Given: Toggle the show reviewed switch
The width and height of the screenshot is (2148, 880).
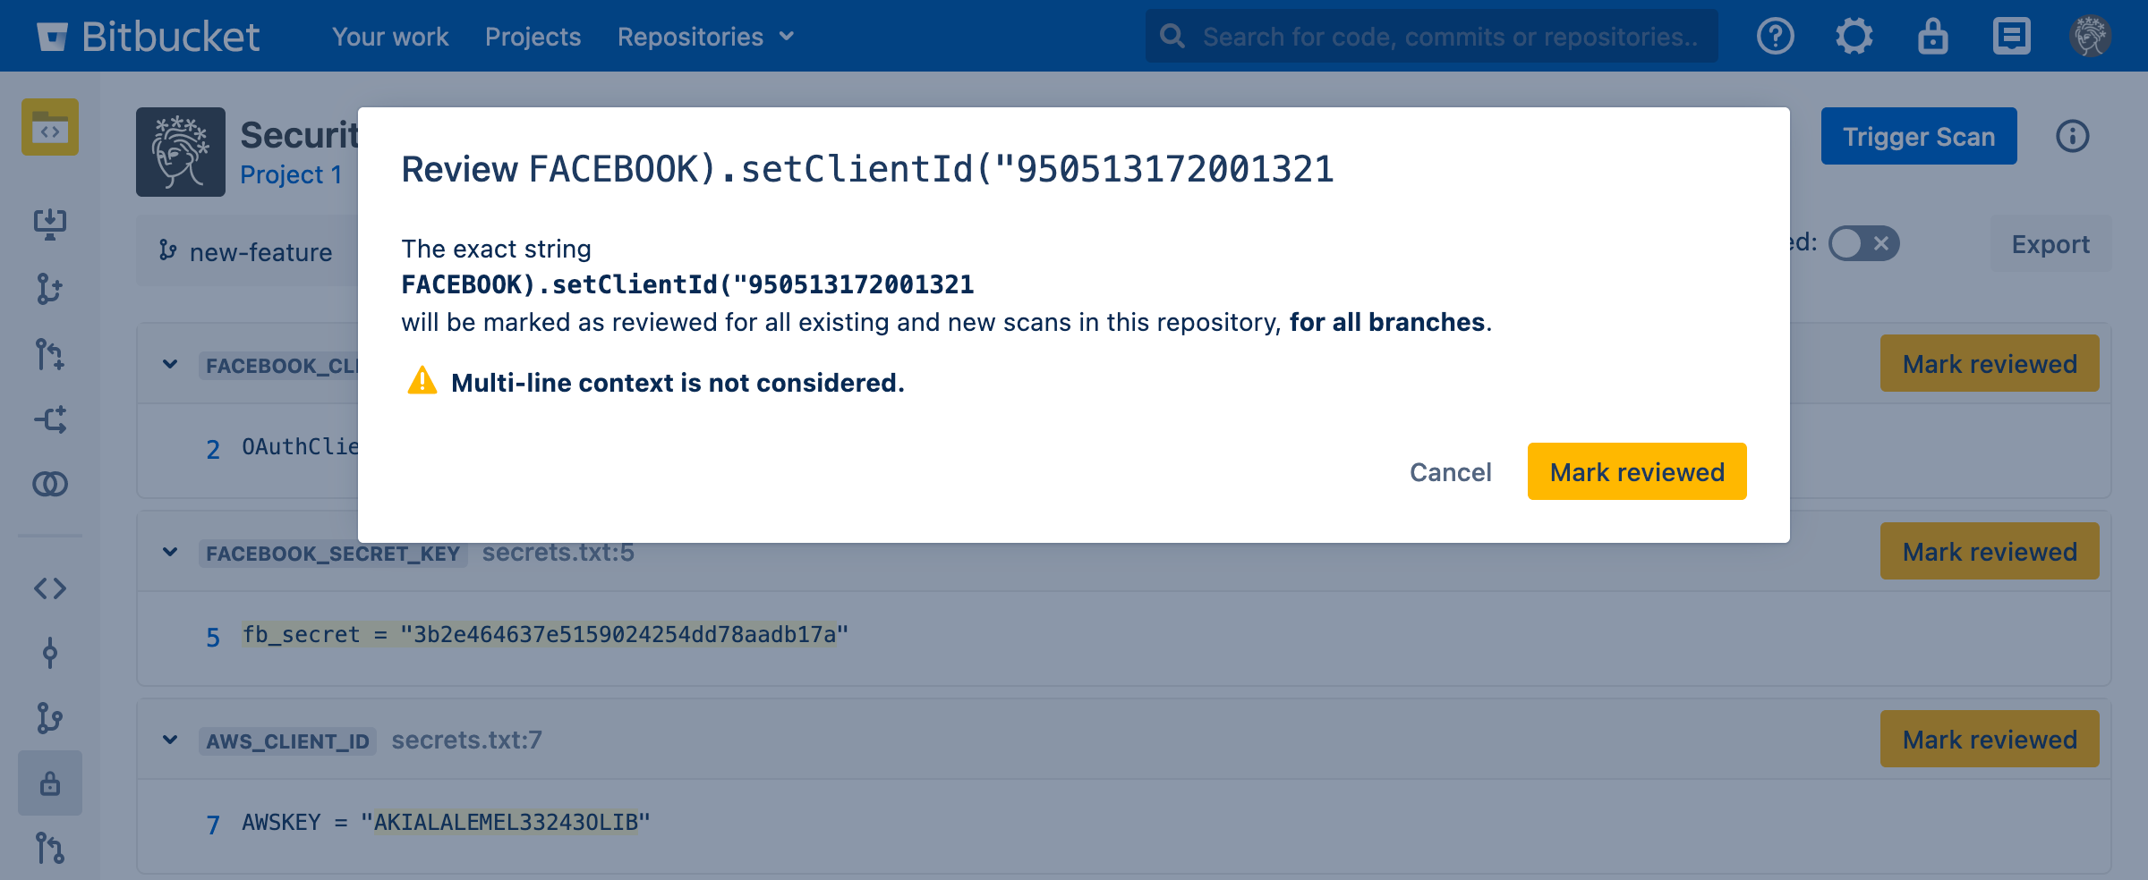Looking at the screenshot, I should [1863, 243].
